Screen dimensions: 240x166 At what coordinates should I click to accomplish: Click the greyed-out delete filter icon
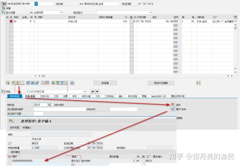tap(66, 83)
